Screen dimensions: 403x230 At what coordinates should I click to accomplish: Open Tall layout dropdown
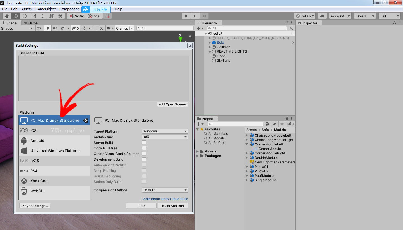pos(389,16)
